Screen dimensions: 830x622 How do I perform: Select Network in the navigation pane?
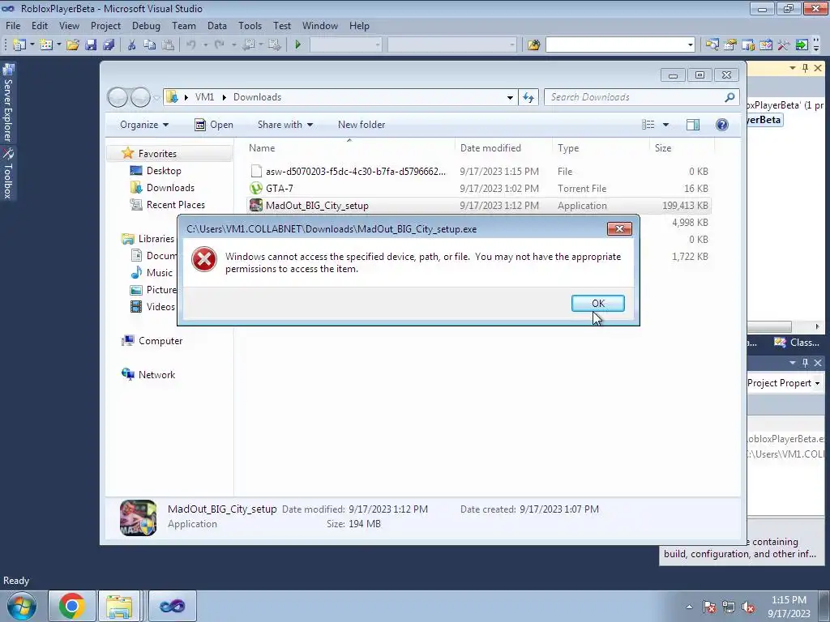click(156, 374)
